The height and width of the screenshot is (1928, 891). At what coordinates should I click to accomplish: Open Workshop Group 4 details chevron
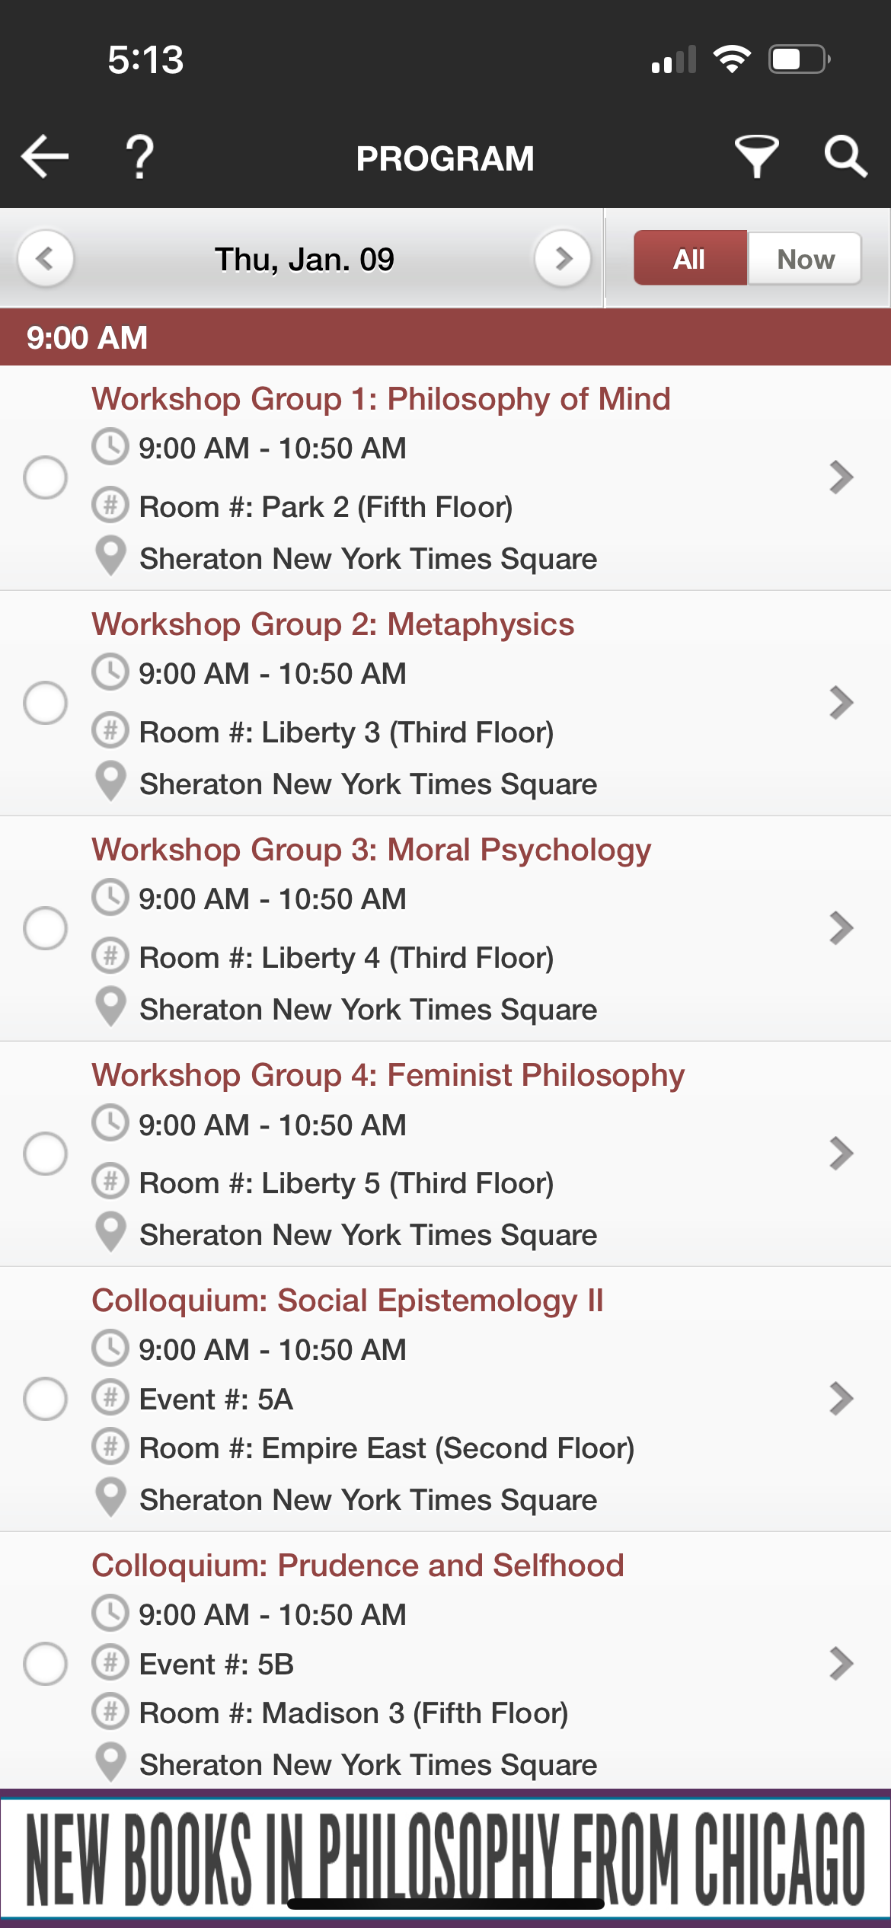[841, 1153]
